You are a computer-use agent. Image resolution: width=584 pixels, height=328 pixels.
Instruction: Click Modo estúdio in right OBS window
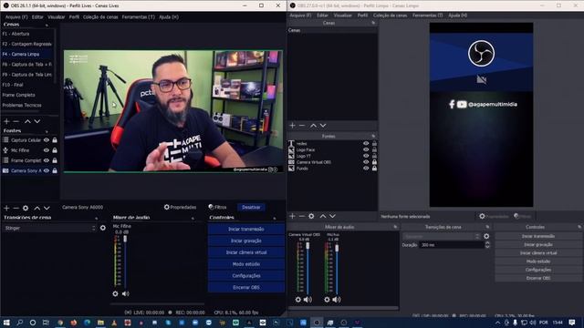pyautogui.click(x=538, y=261)
